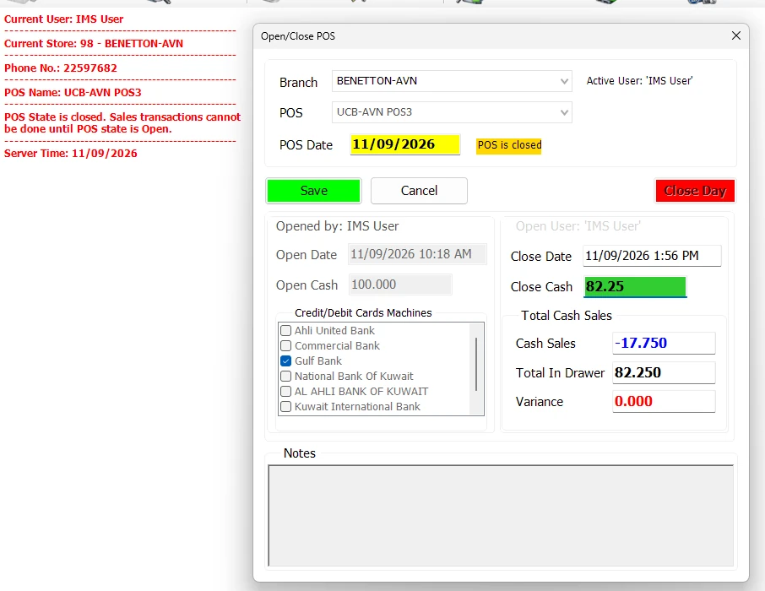
Task: Click the Open Date field
Action: click(417, 254)
